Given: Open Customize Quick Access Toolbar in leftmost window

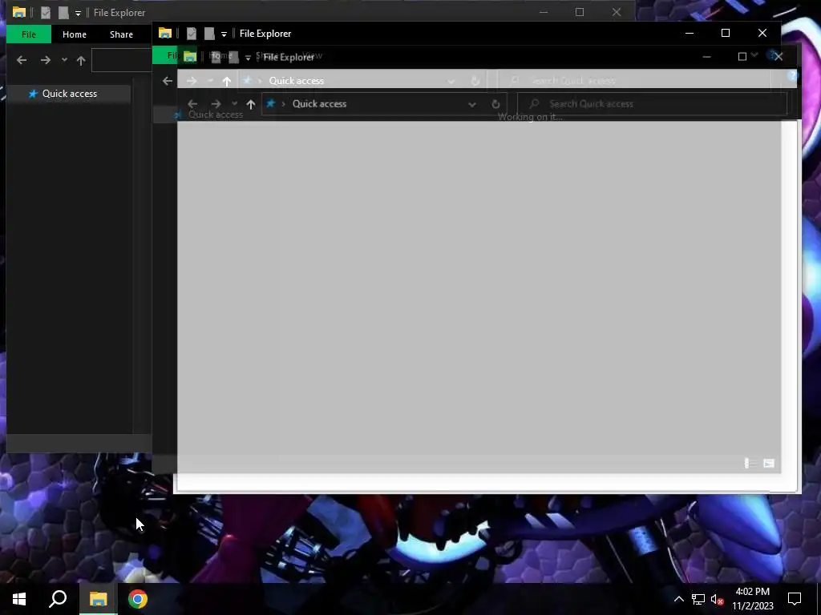Looking at the screenshot, I should [x=78, y=13].
